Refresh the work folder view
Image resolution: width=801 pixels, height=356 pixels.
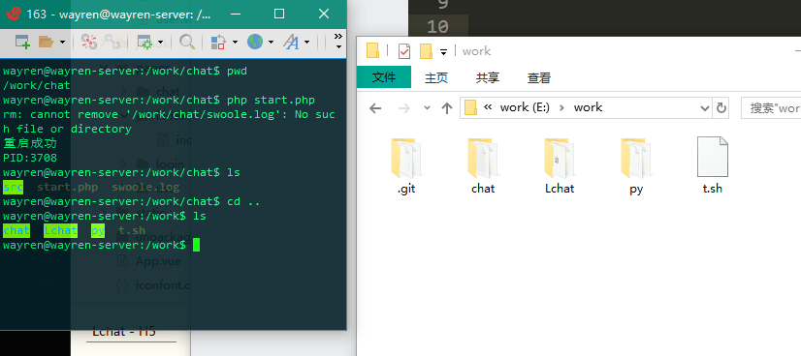[x=721, y=108]
